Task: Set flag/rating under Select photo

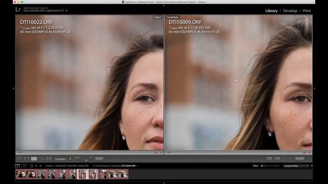Action: [x=19, y=152]
